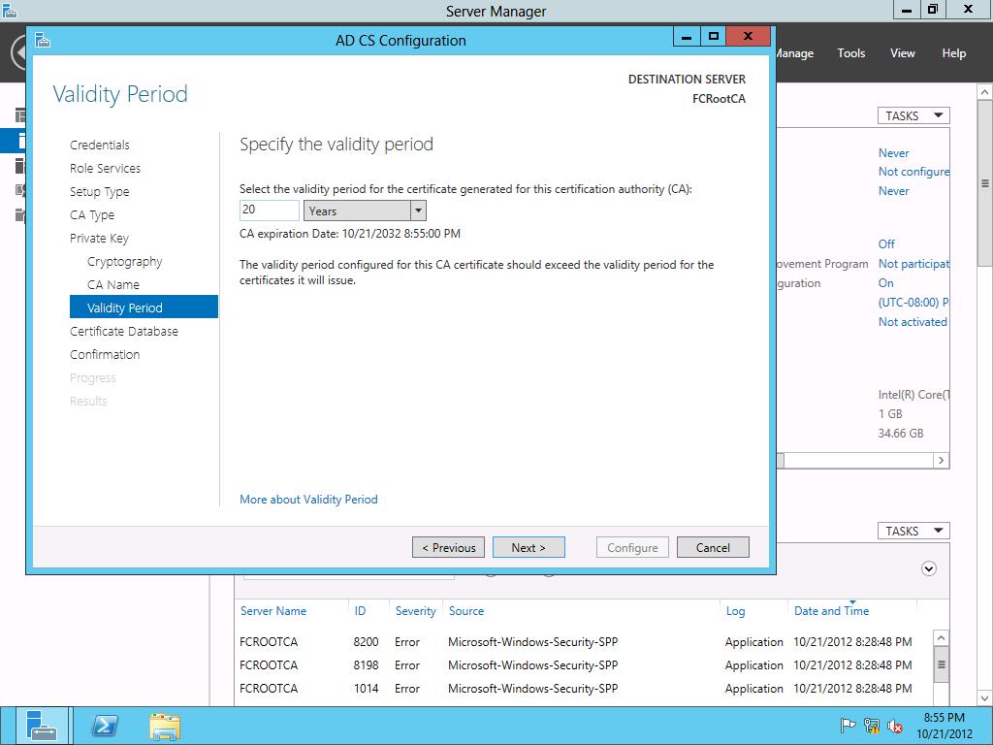Sort events by Log column
Image resolution: width=993 pixels, height=745 pixels.
coord(735,611)
